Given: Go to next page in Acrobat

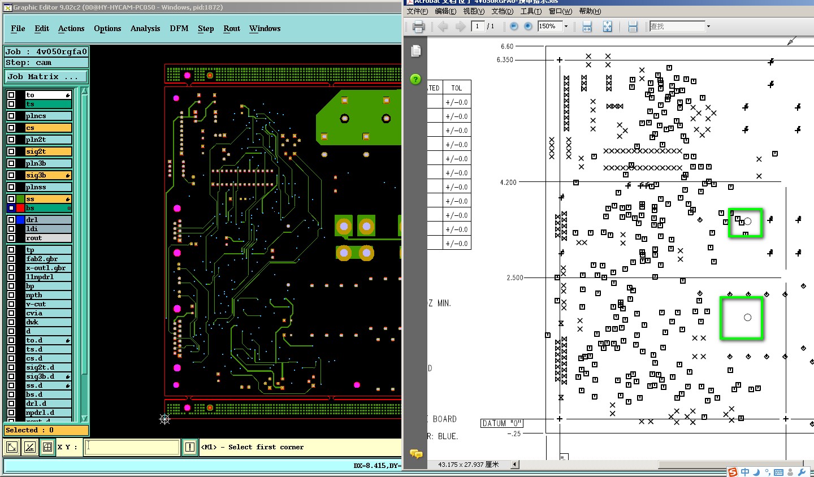Looking at the screenshot, I should click(x=460, y=27).
